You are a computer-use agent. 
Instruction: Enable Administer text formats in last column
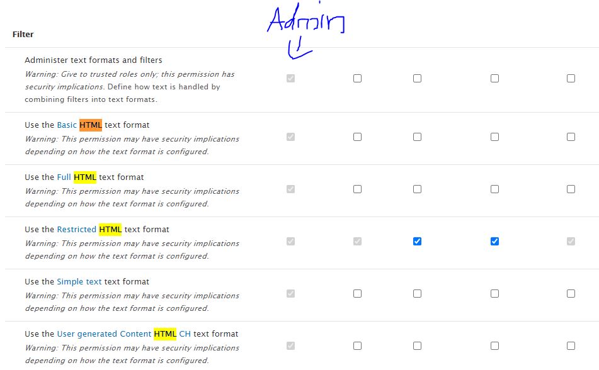click(571, 79)
